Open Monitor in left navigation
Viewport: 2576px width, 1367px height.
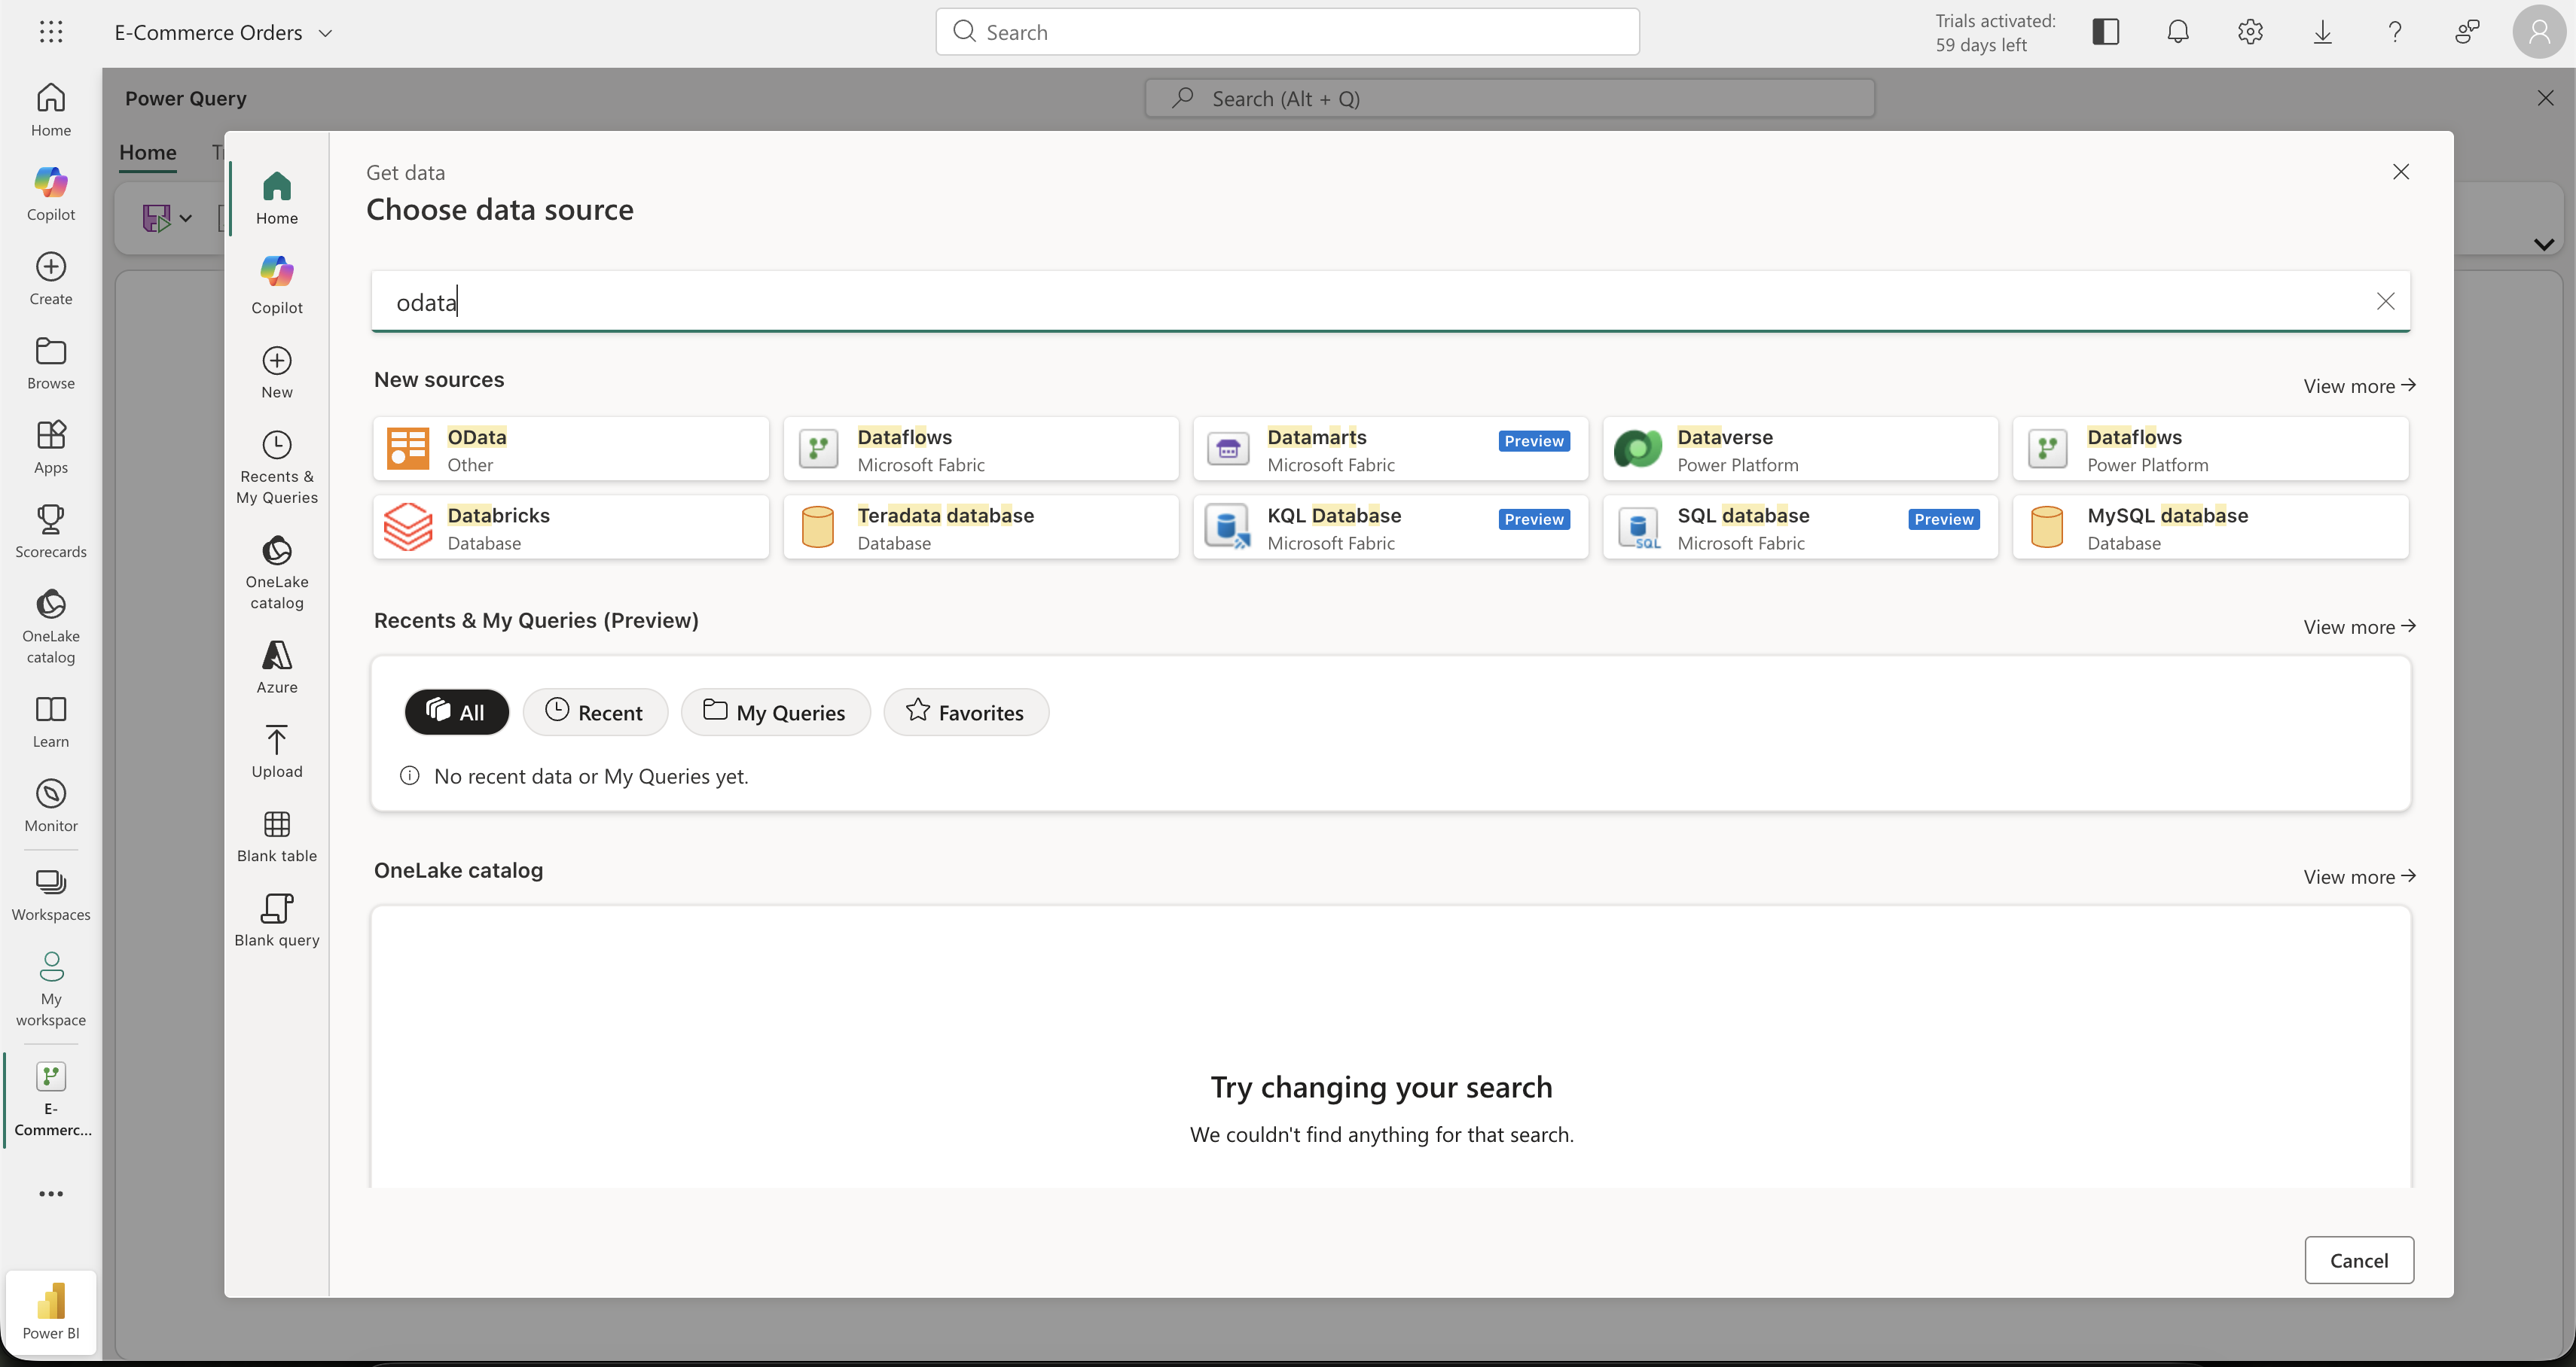click(51, 805)
